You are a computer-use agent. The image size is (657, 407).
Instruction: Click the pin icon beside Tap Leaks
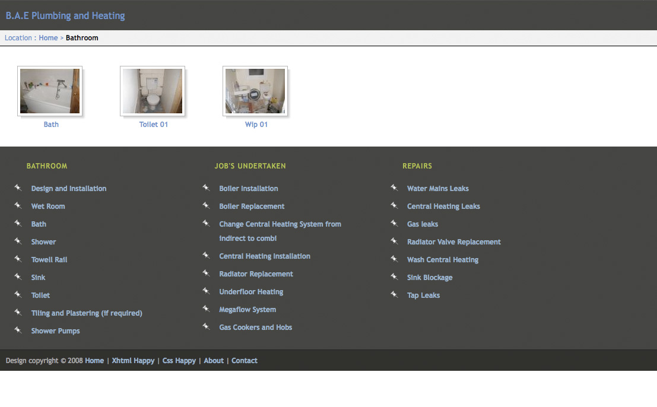pyautogui.click(x=394, y=294)
